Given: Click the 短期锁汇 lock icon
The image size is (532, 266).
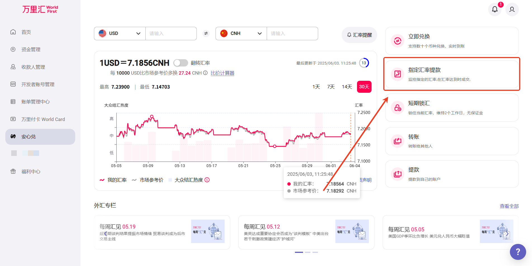Looking at the screenshot, I should pos(397,108).
